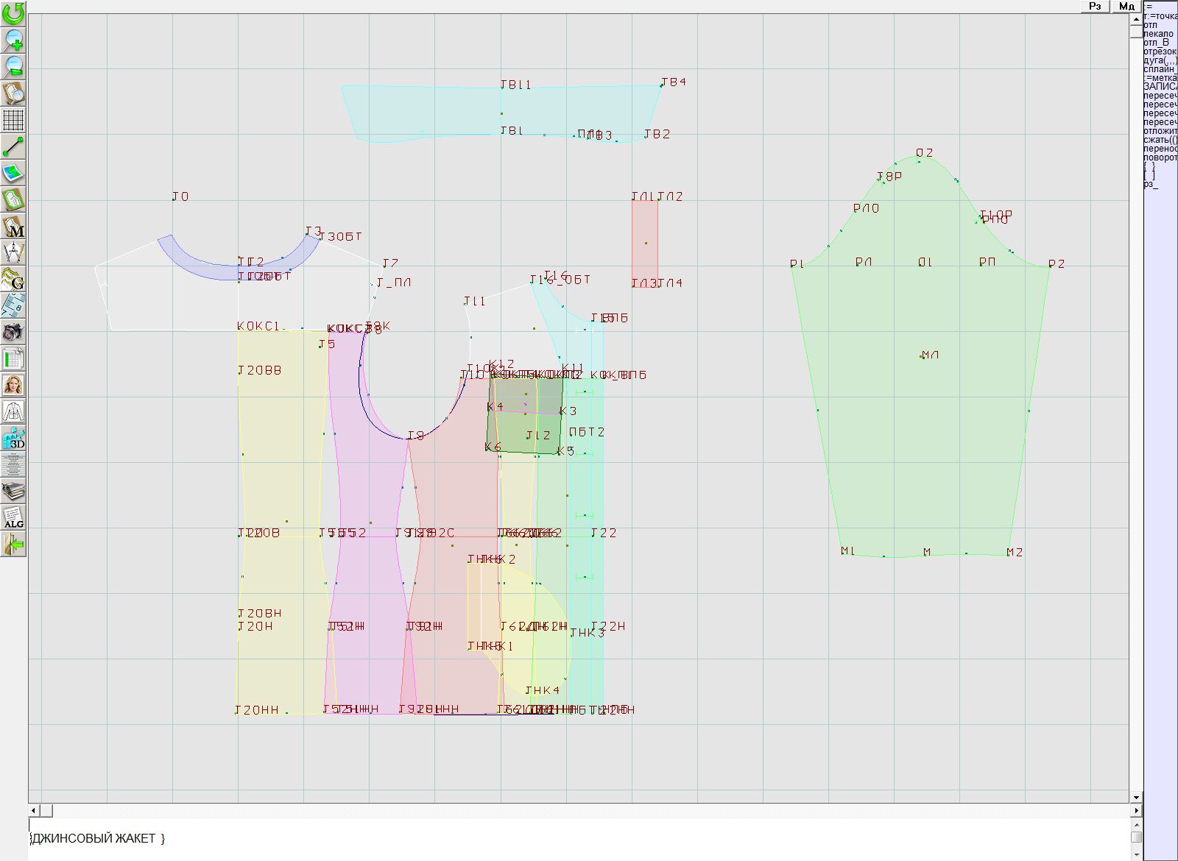Open the ALG algorithm document icon
Screen dimensions: 1178x861
coord(13,517)
